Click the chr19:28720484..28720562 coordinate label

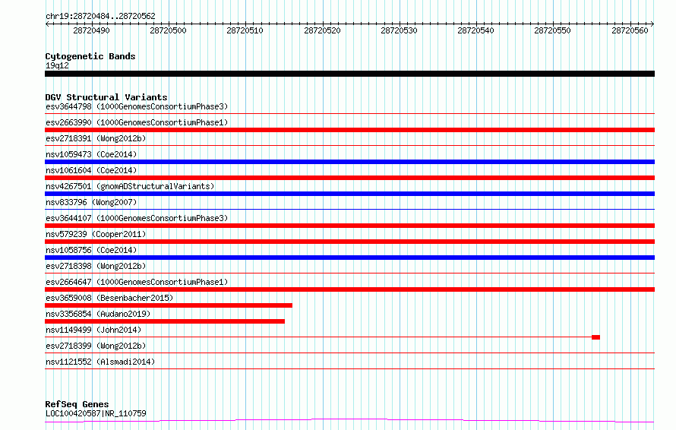point(100,16)
